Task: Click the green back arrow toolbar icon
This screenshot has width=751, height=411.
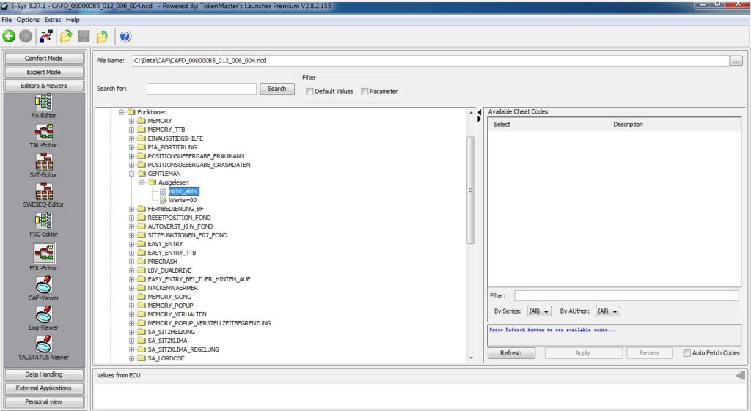Action: coord(9,36)
